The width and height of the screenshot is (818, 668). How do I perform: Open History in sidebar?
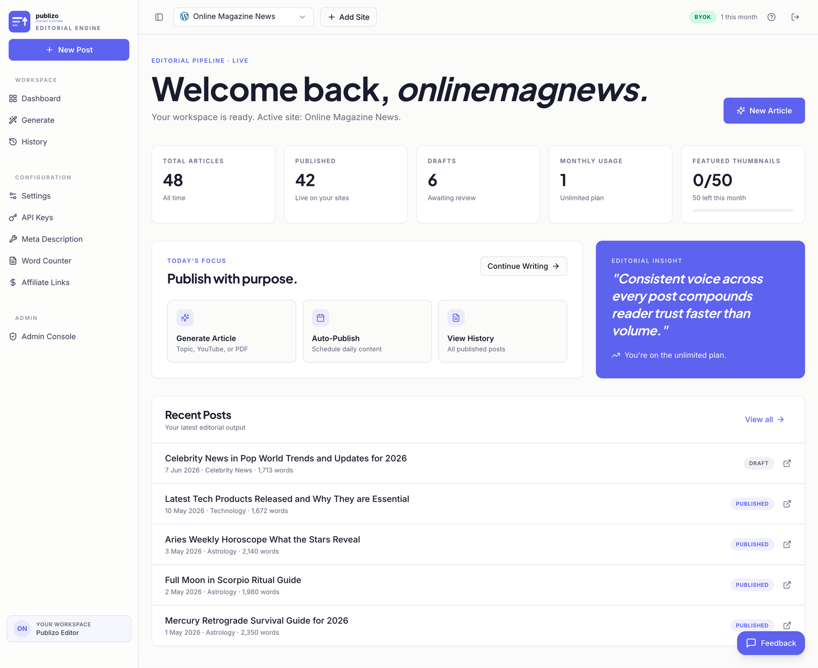point(69,142)
